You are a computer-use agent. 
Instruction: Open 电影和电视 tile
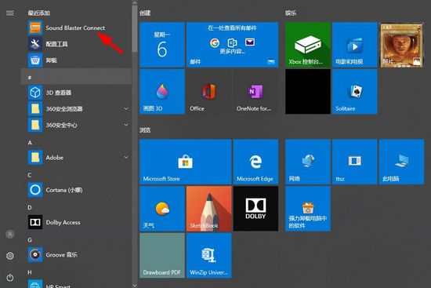354,45
